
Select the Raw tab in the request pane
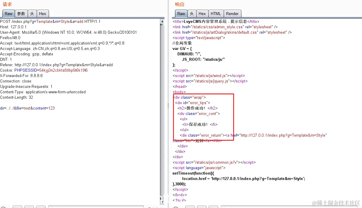8,14
